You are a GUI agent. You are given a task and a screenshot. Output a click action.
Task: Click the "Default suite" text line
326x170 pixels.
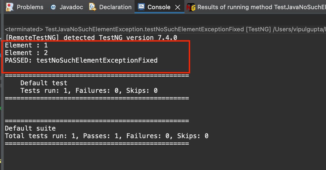(30, 128)
